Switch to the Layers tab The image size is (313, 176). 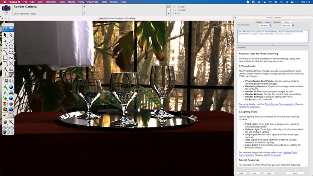click(x=268, y=22)
